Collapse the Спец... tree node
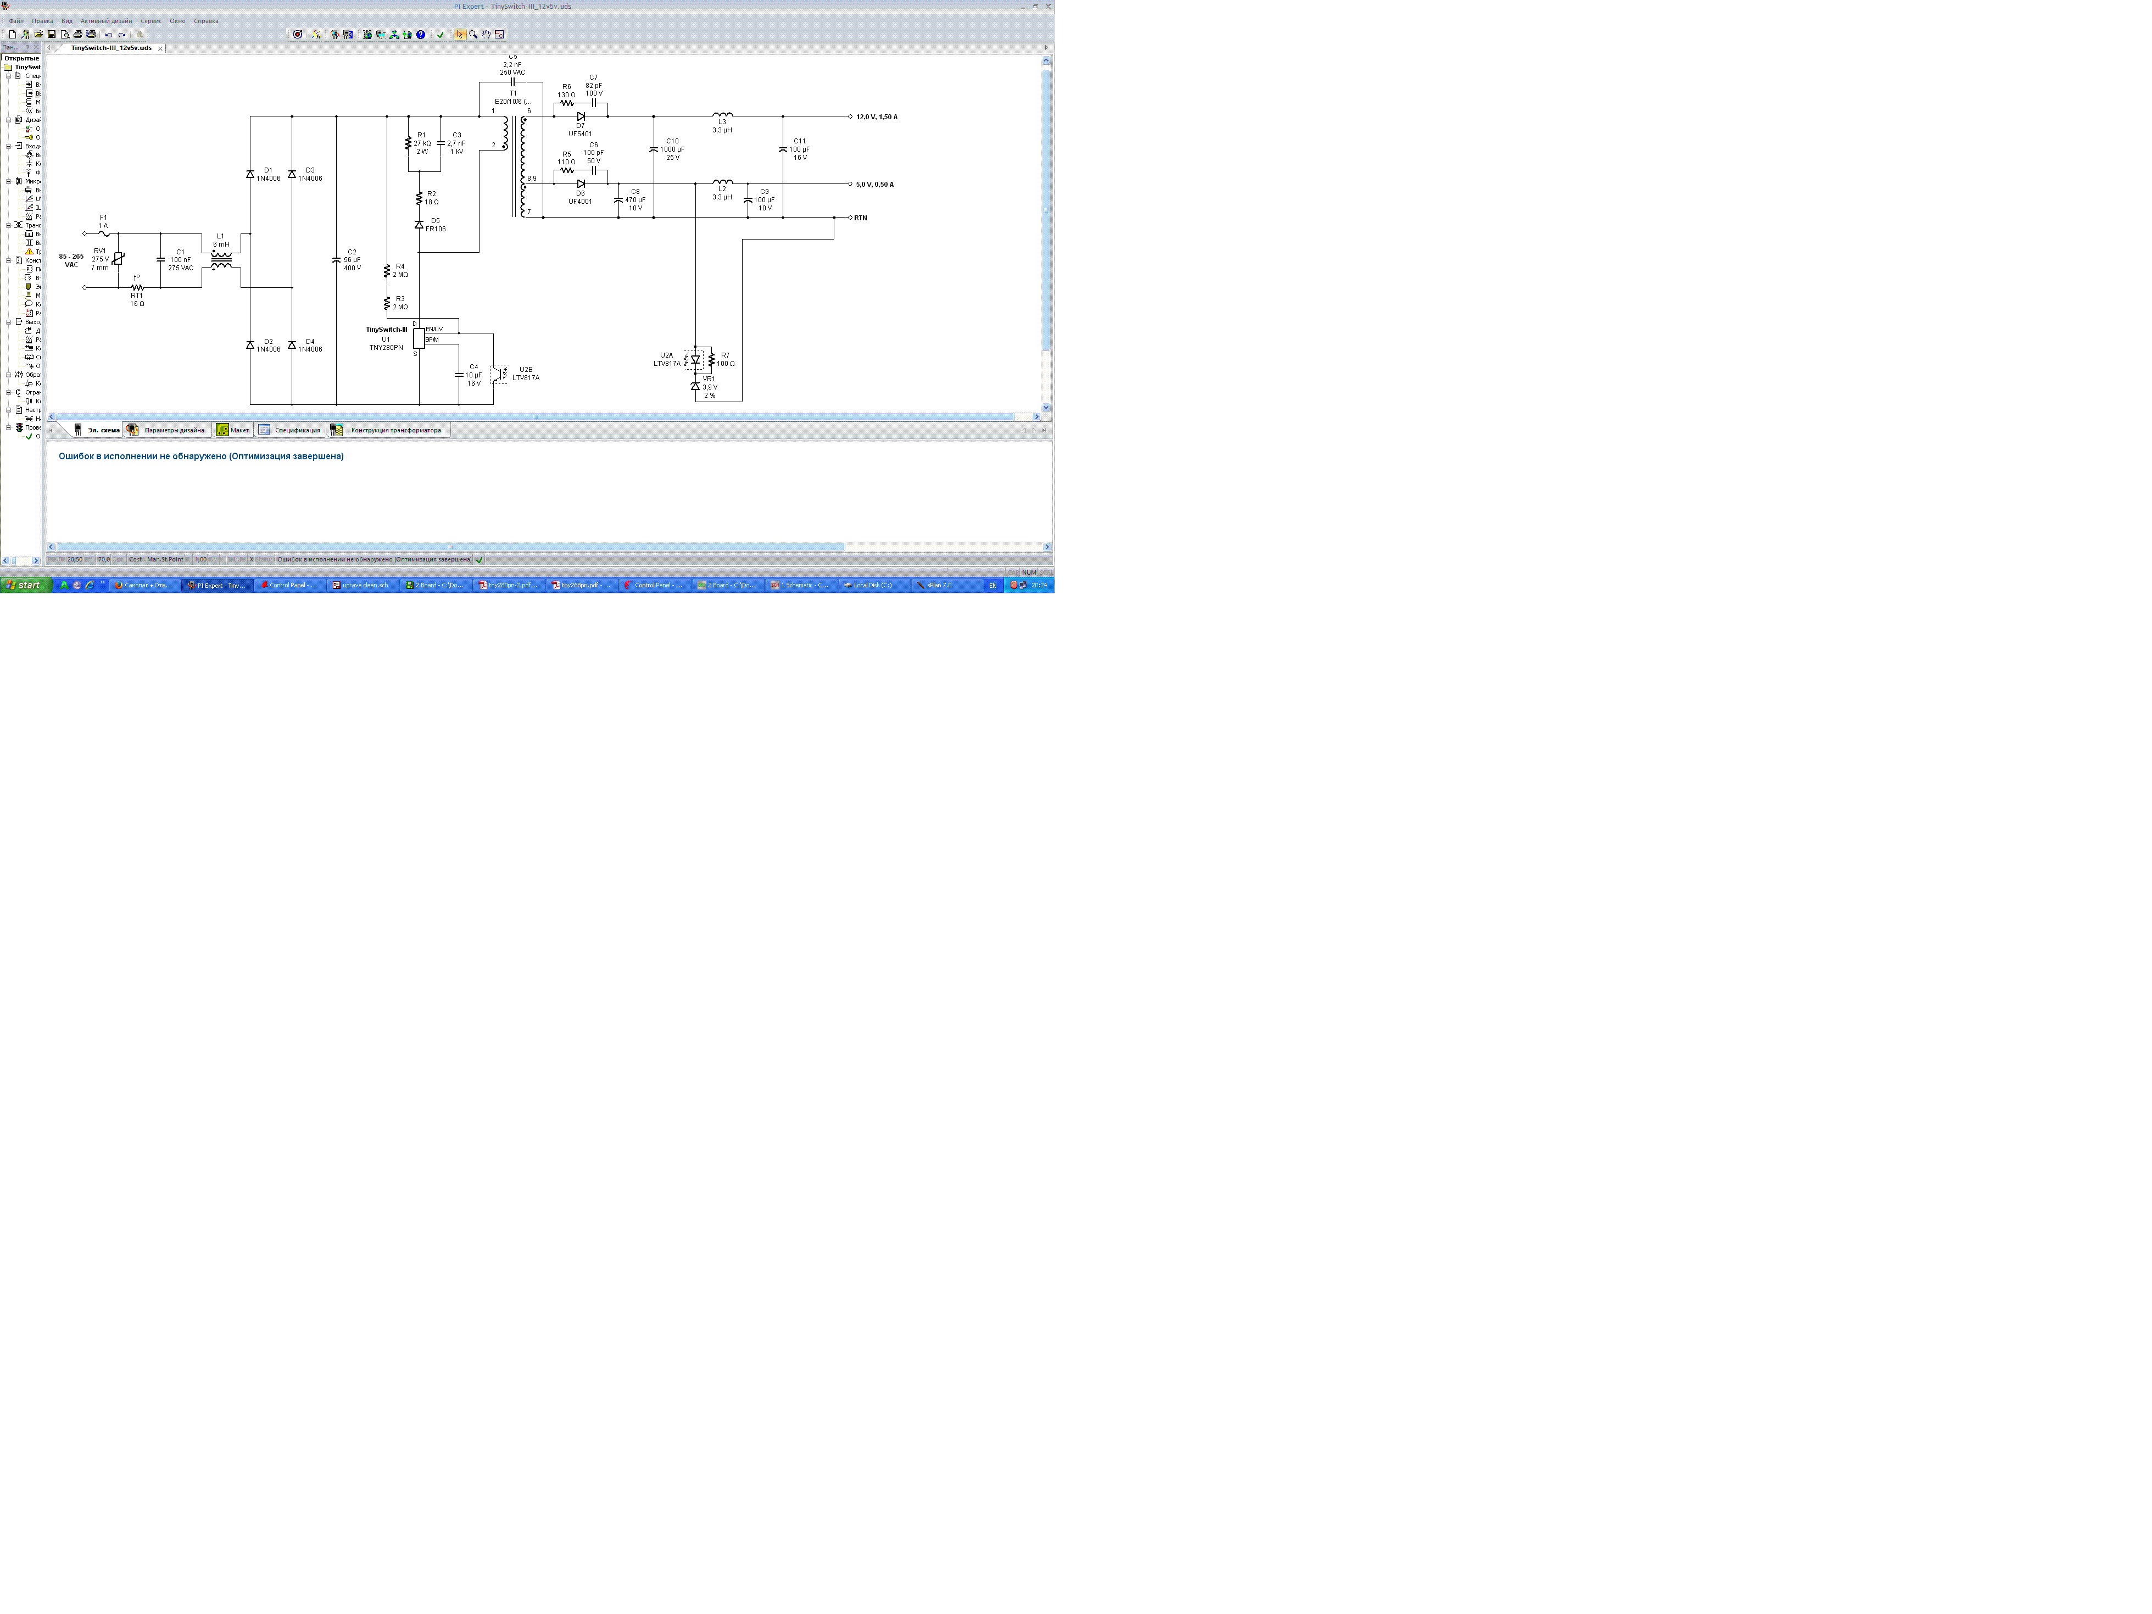 [9, 75]
